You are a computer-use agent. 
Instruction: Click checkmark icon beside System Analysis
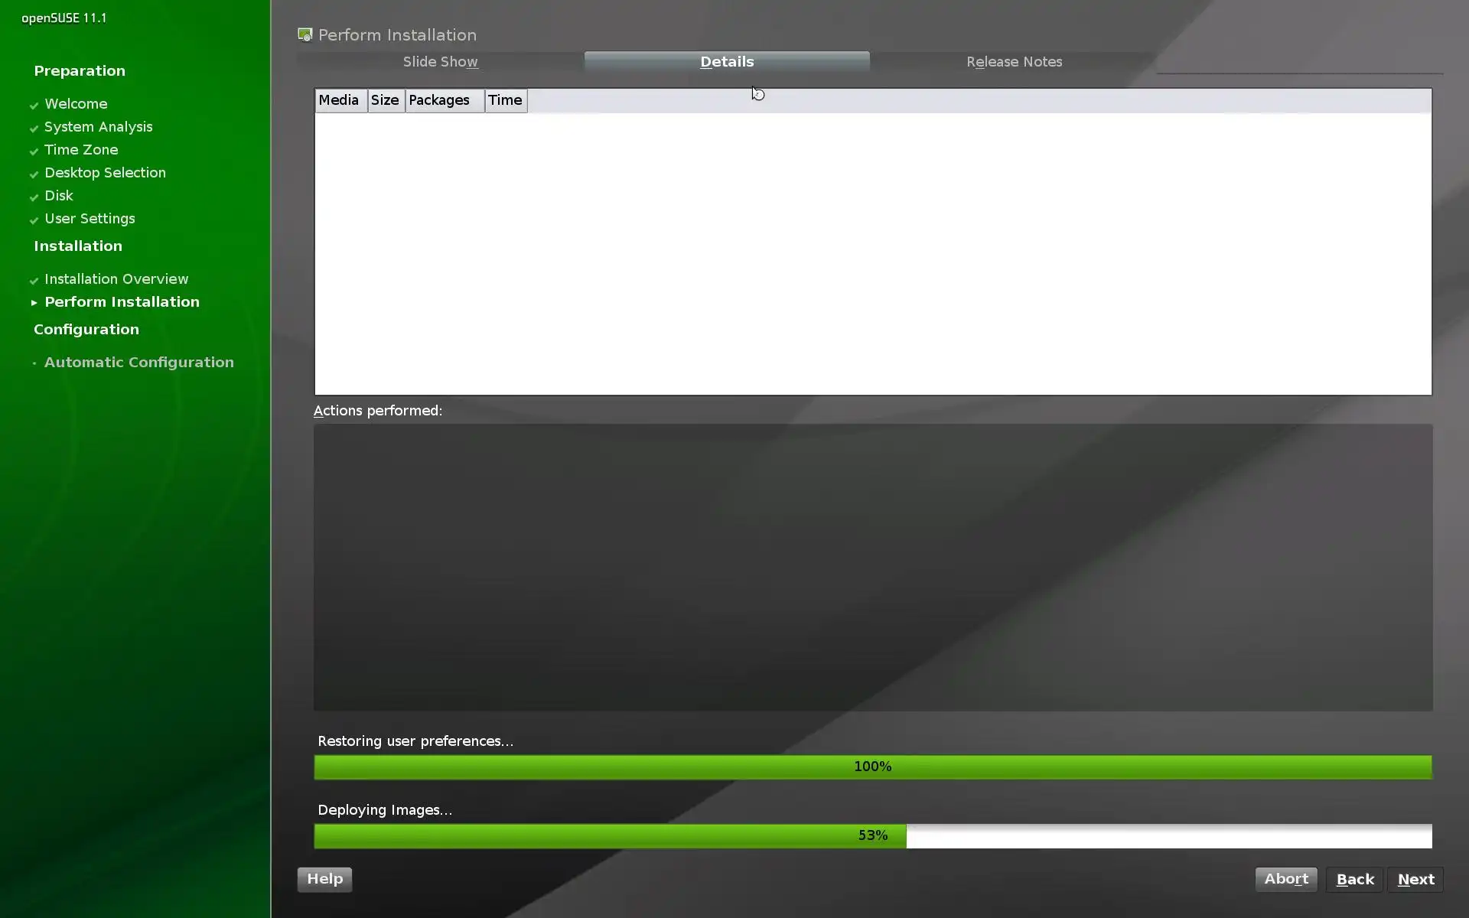[x=34, y=128]
